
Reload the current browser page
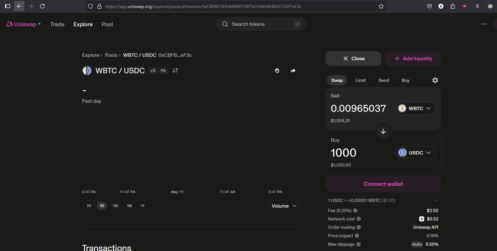point(42,6)
